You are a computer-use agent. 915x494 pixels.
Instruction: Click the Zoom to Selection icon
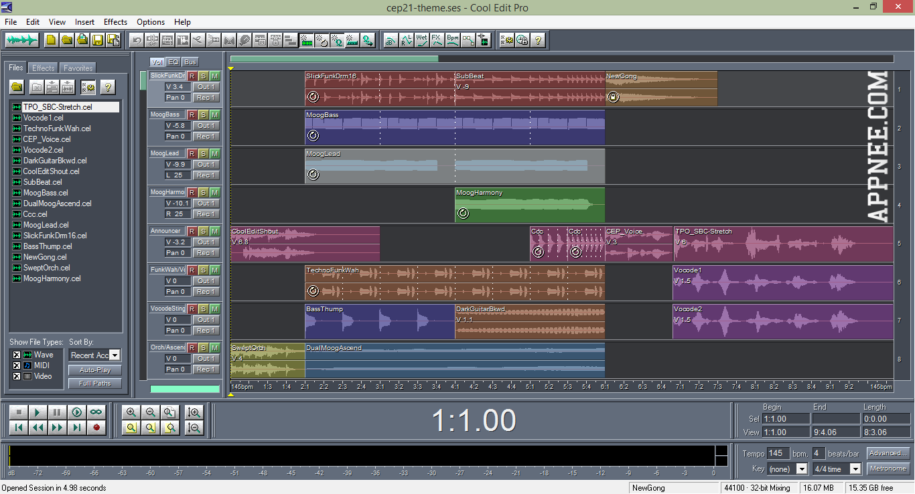(131, 427)
